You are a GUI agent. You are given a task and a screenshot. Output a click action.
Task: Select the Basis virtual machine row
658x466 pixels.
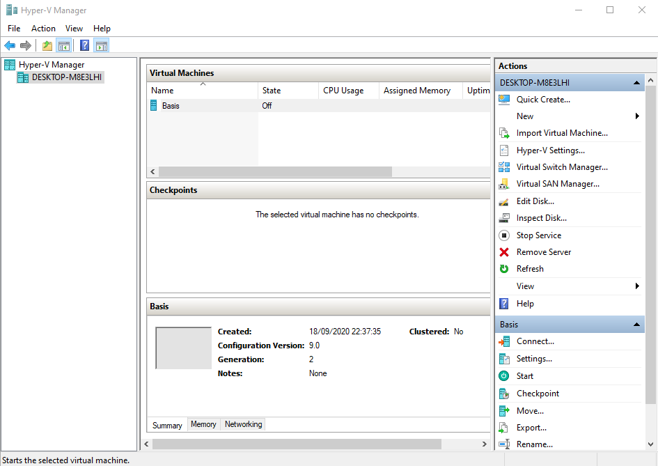pyautogui.click(x=320, y=106)
